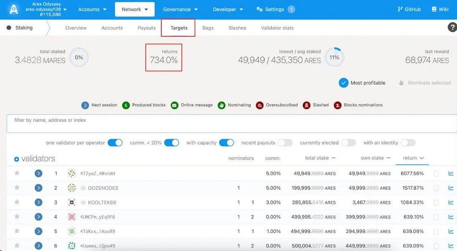Favorite KOOLTEK68 with star icon
This screenshot has width=457, height=251.
17,202
